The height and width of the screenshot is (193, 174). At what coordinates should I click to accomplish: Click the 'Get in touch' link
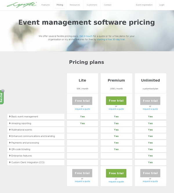[86, 36]
